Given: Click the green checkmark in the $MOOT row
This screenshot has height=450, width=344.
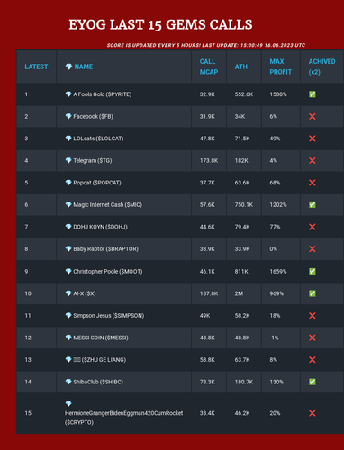Looking at the screenshot, I should click(312, 272).
